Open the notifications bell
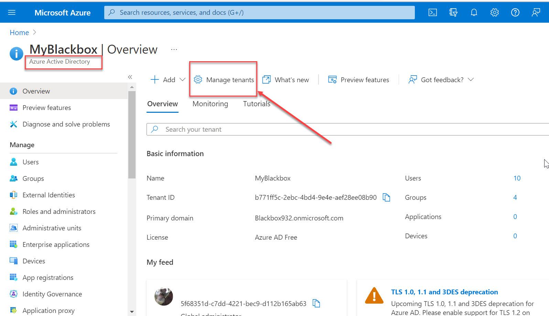Screen dimensions: 549x316 tap(474, 12)
